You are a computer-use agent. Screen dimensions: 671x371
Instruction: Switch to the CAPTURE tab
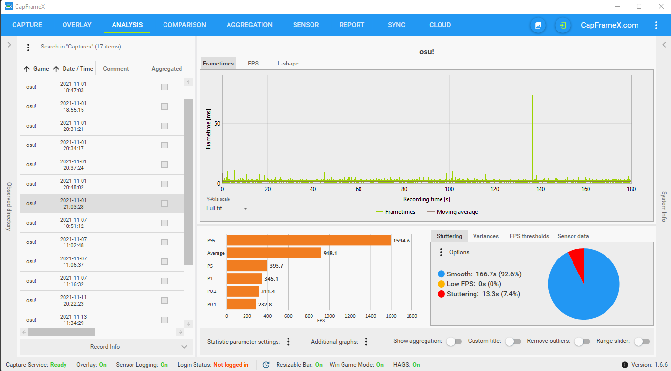click(x=27, y=25)
